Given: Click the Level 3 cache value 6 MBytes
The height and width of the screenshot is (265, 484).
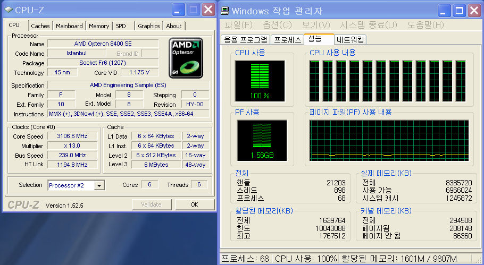Looking at the screenshot, I should 156,165.
